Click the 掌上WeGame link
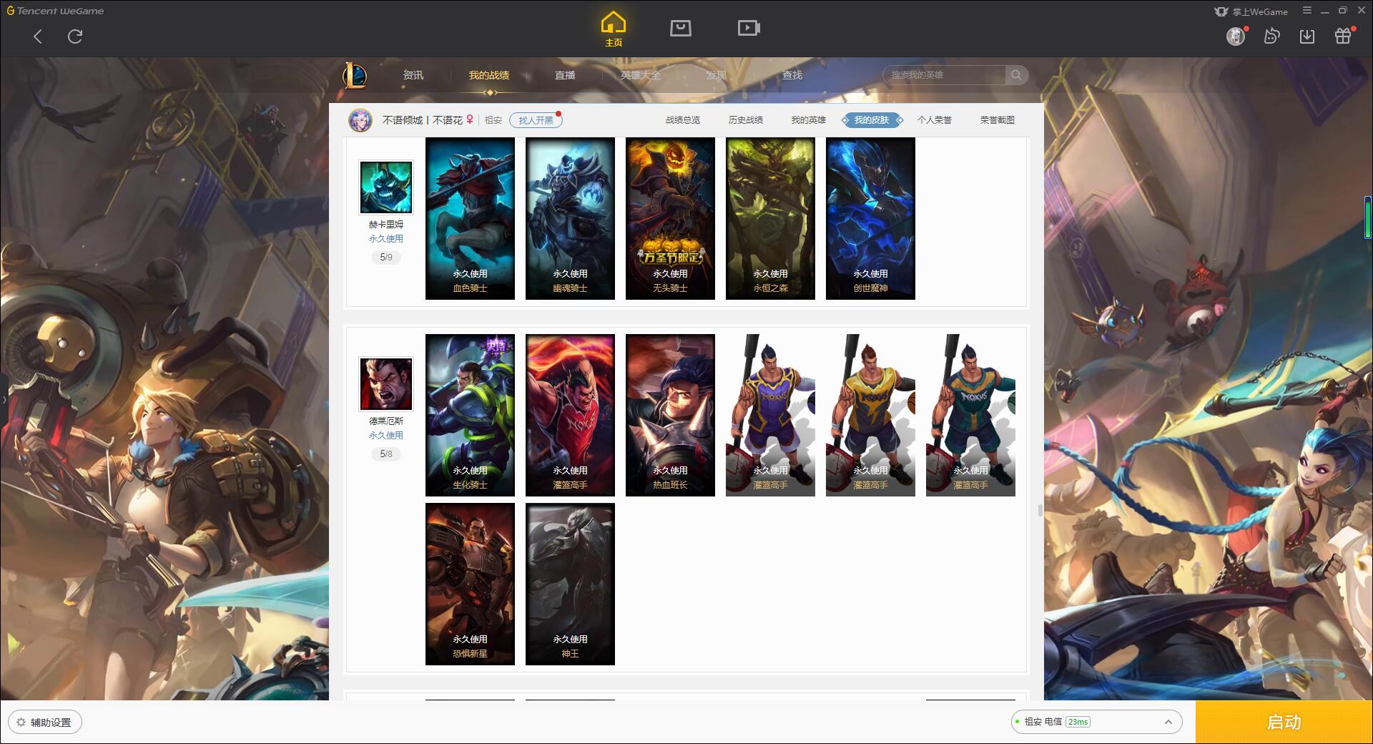Image resolution: width=1373 pixels, height=744 pixels. 1251,11
